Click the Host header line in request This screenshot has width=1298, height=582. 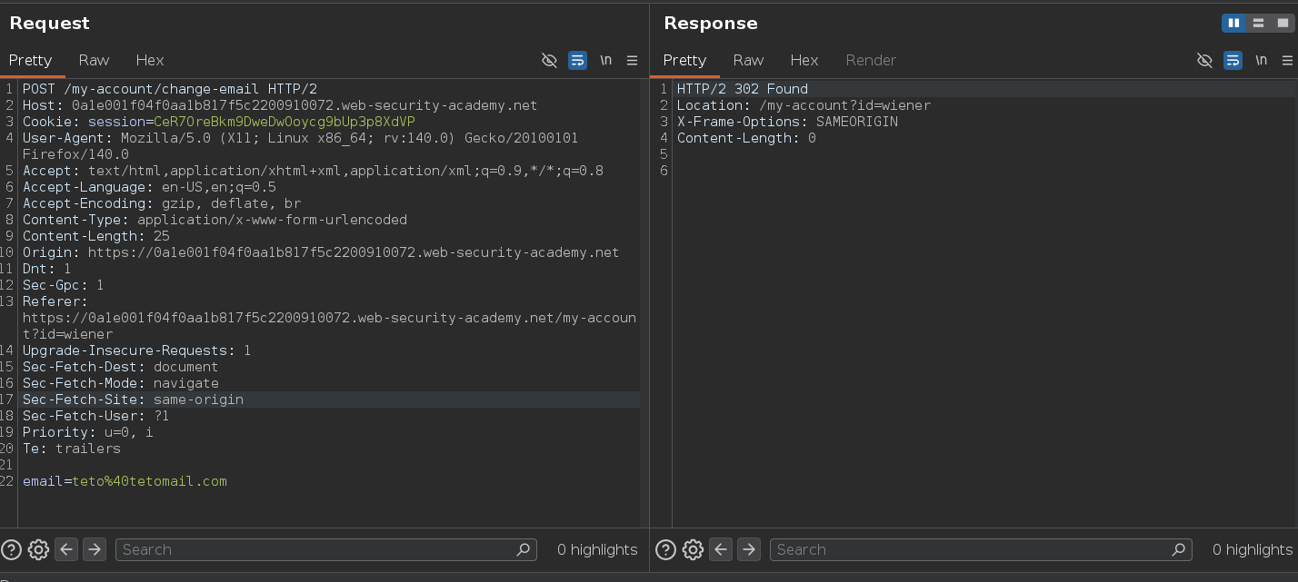click(x=280, y=105)
